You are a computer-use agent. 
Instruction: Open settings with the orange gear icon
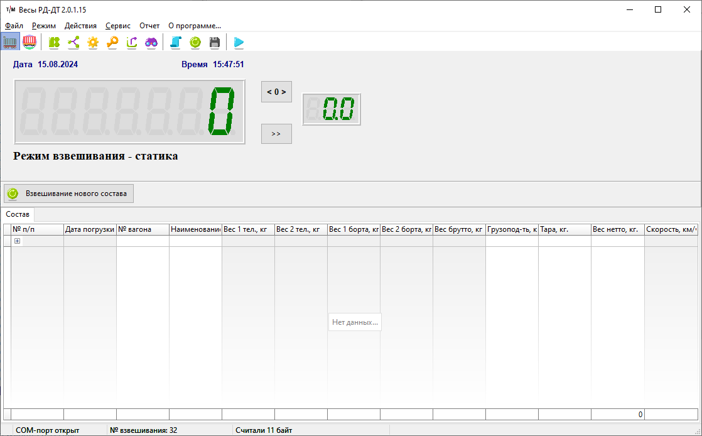(x=93, y=42)
